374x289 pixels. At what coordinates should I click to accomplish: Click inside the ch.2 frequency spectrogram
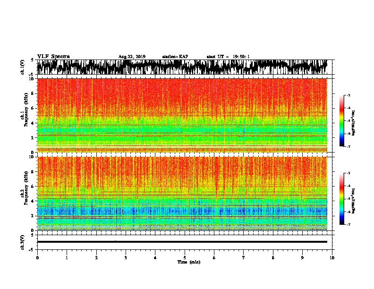point(182,194)
